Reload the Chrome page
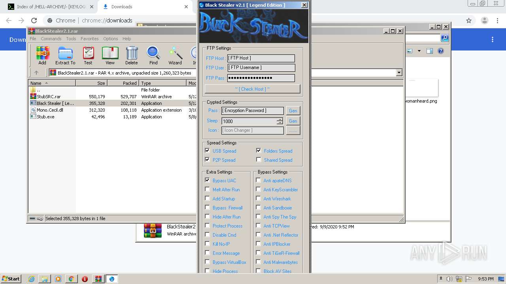 click(34, 21)
